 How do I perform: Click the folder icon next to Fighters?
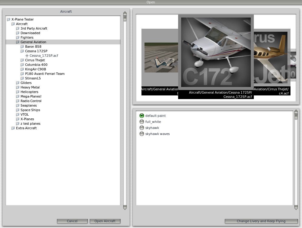click(x=18, y=37)
